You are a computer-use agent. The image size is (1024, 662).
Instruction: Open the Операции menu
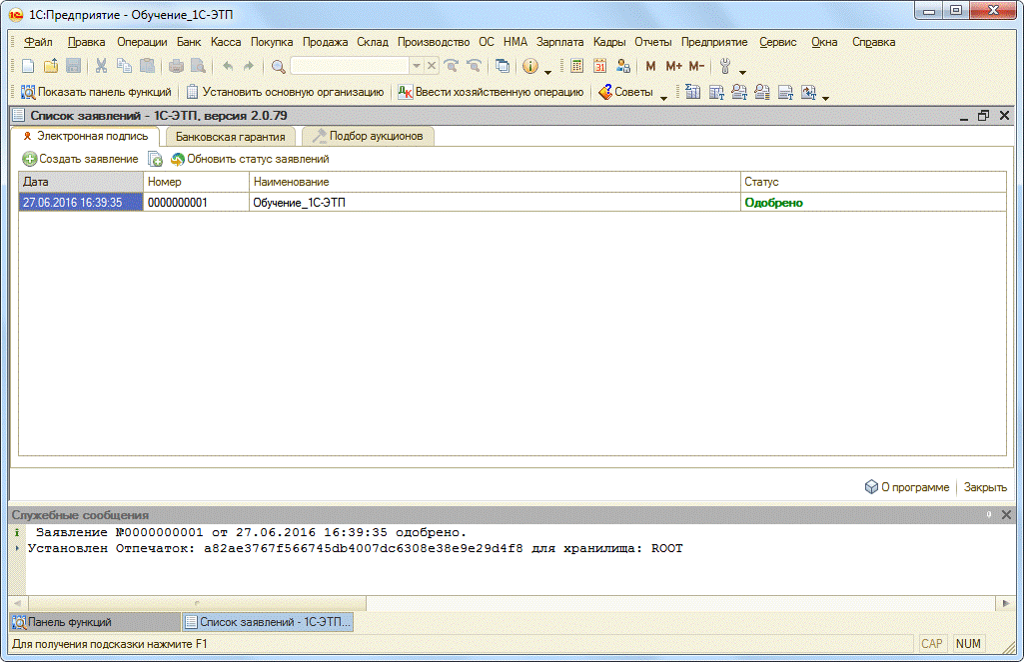click(143, 42)
